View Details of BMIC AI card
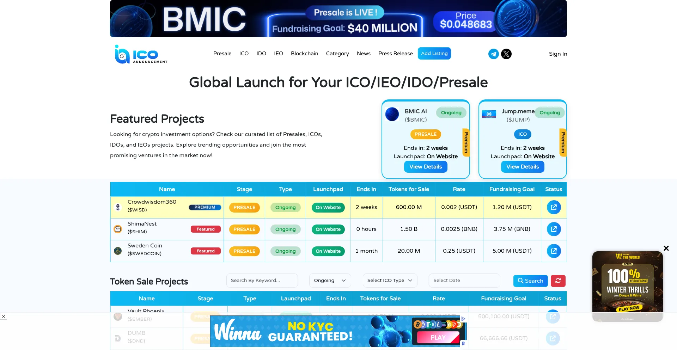This screenshot has height=350, width=677. (426, 167)
